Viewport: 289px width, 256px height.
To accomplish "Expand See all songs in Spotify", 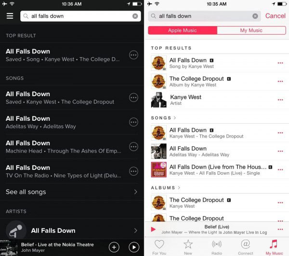I will (x=72, y=192).
